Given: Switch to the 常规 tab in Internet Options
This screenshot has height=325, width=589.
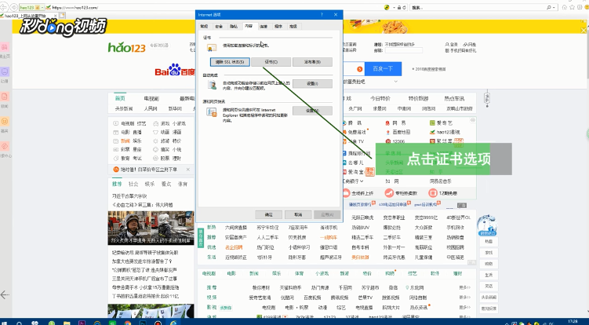Looking at the screenshot, I should (204, 27).
